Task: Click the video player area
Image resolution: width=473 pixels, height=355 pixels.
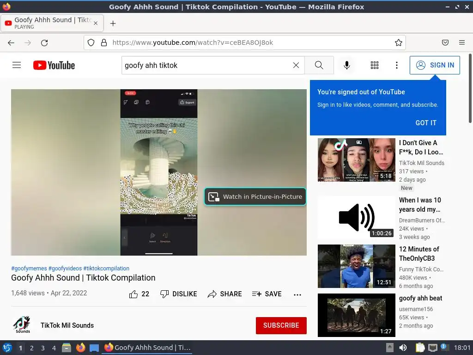Action: 159,172
